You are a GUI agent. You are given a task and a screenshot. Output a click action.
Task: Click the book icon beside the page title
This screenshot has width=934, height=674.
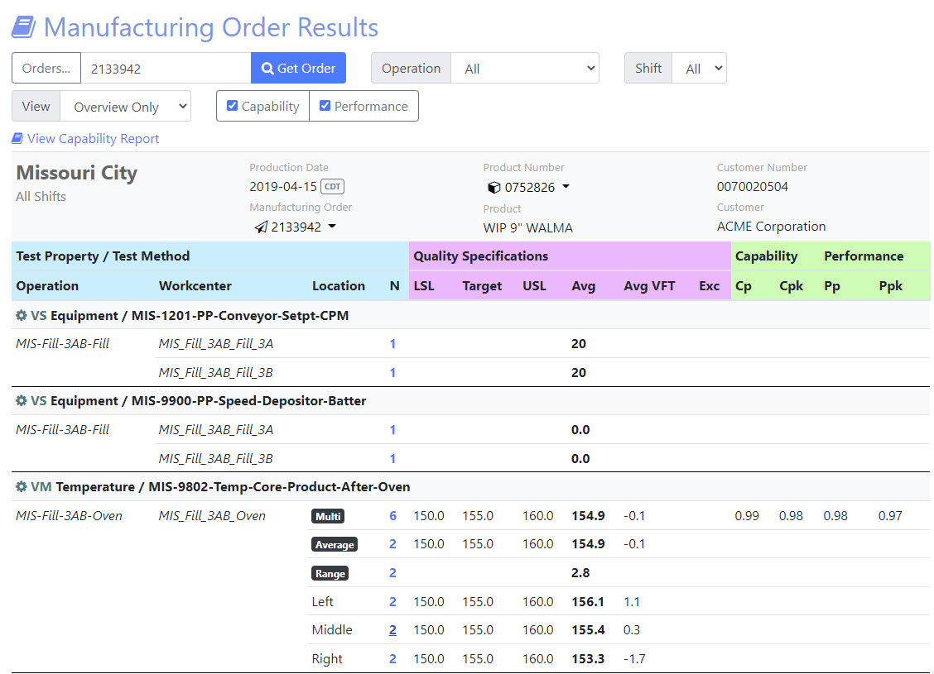pyautogui.click(x=23, y=27)
